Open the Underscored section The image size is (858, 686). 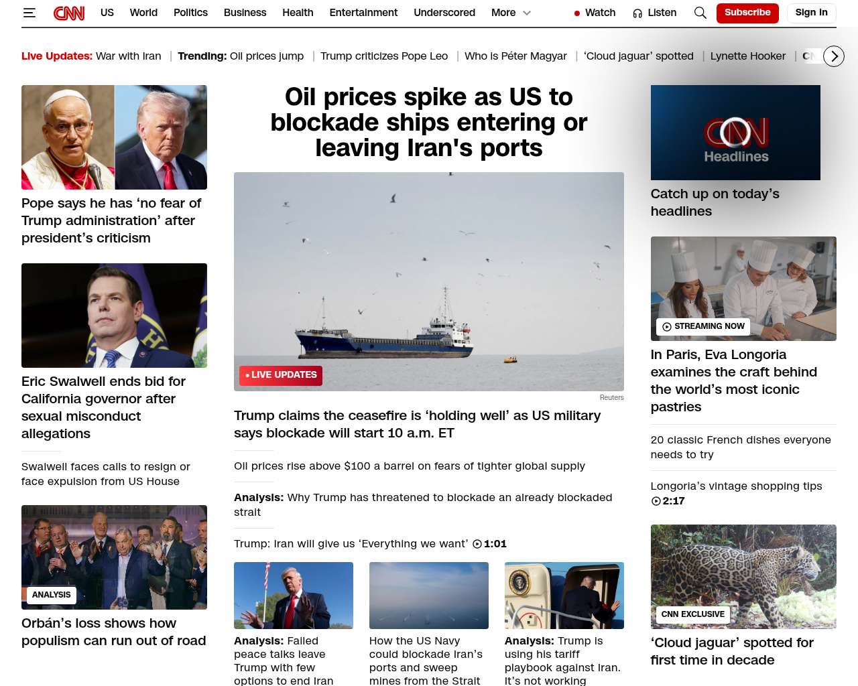[444, 13]
